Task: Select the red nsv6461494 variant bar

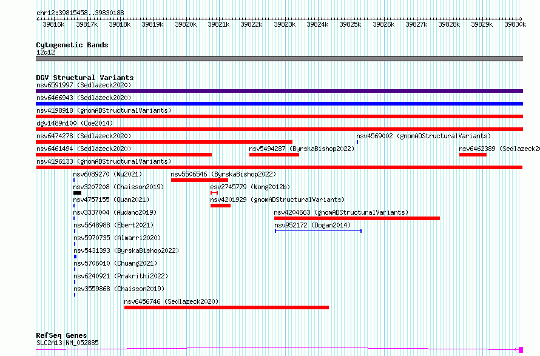Action: [x=124, y=155]
